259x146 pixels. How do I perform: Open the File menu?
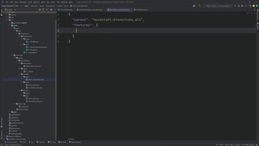7,2
